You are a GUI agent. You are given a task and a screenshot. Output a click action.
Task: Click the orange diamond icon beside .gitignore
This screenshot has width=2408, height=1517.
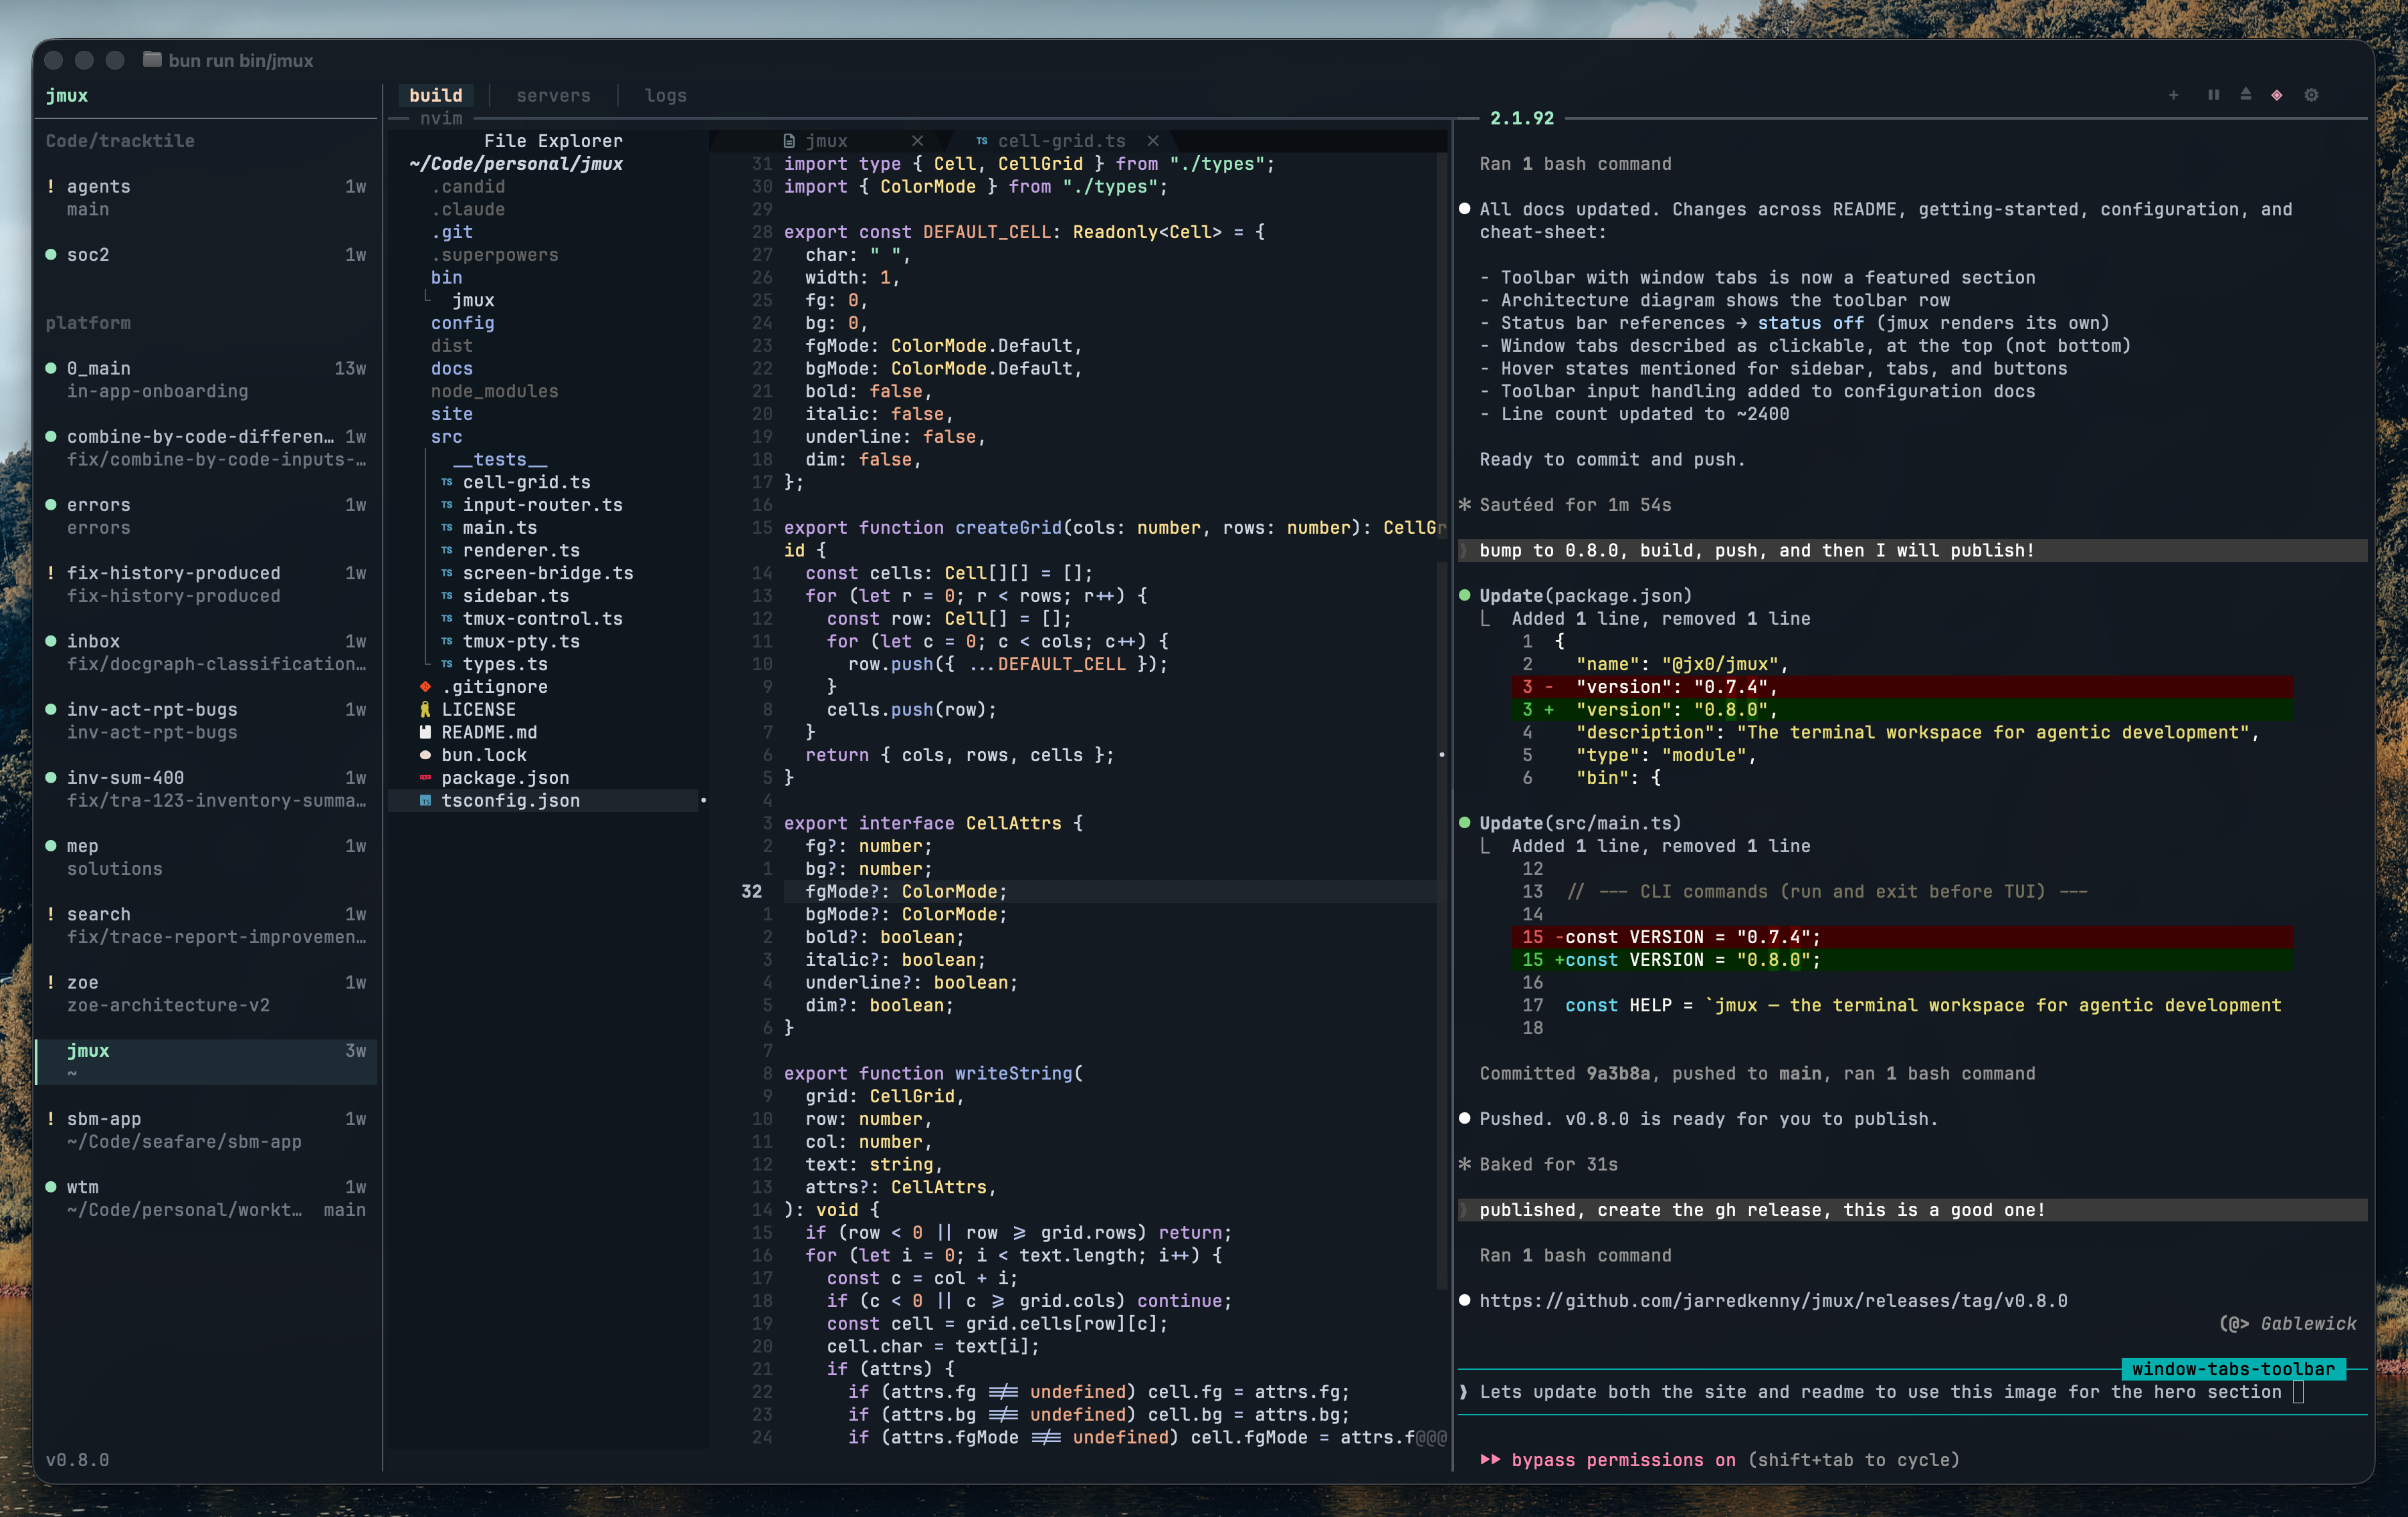(425, 686)
